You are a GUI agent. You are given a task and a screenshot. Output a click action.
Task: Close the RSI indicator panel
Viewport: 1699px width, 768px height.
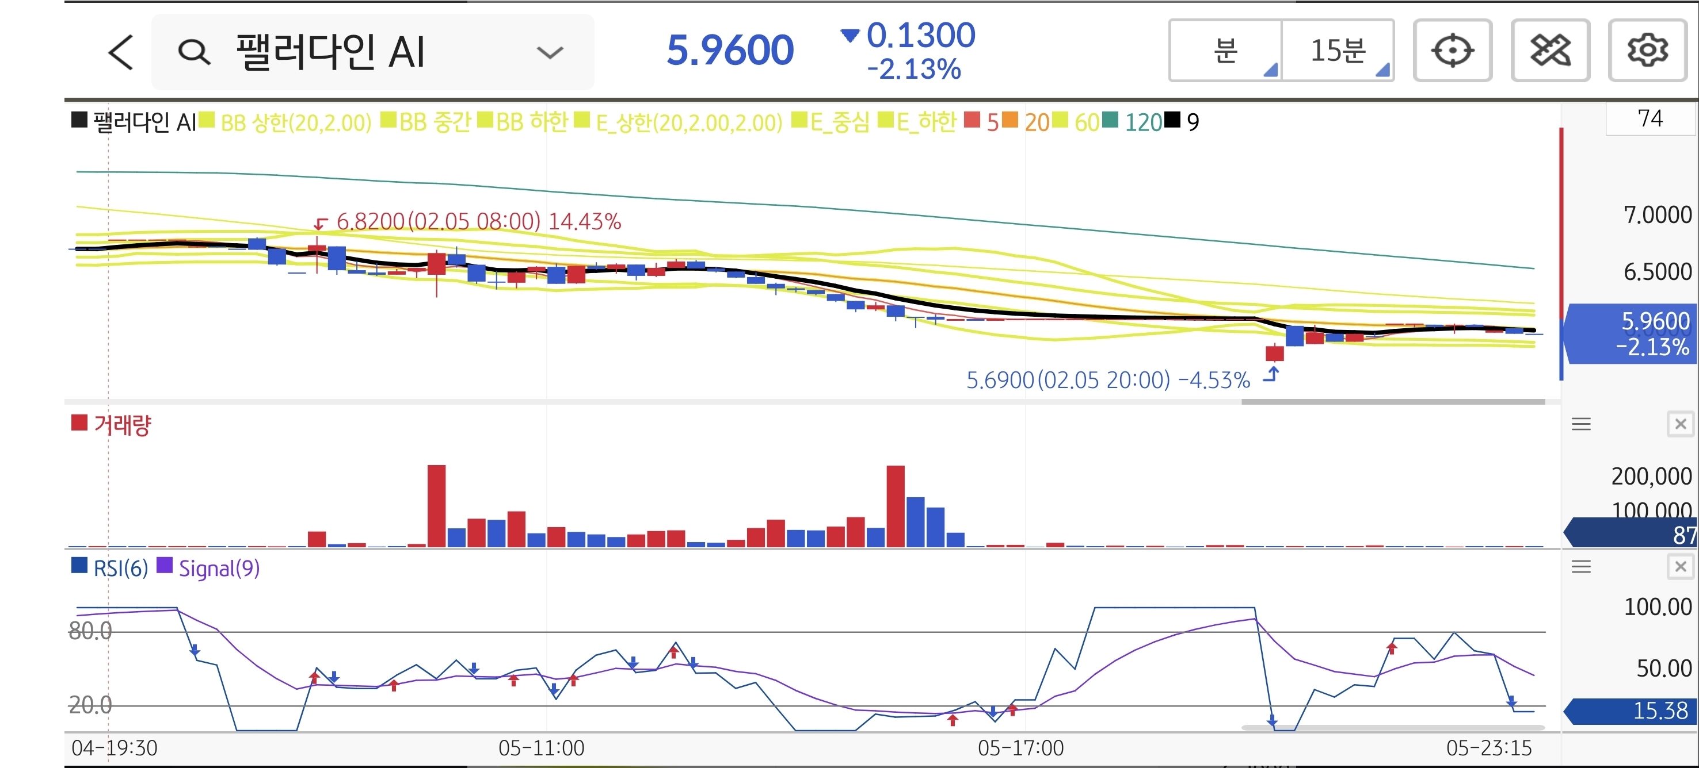[1681, 566]
